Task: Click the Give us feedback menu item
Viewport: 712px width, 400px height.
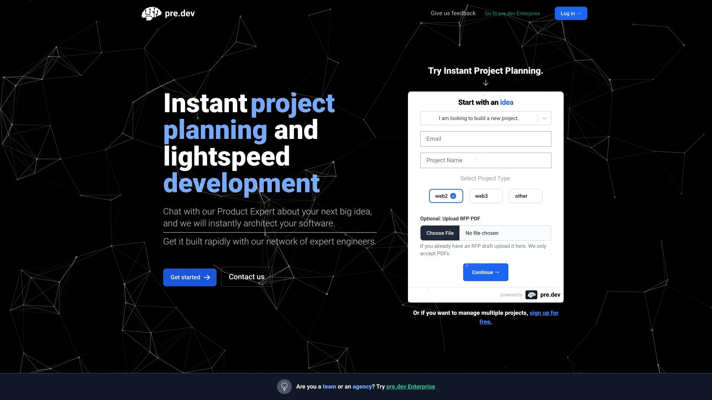Action: tap(453, 13)
